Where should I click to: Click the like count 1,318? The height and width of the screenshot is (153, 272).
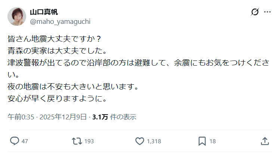point(154,141)
